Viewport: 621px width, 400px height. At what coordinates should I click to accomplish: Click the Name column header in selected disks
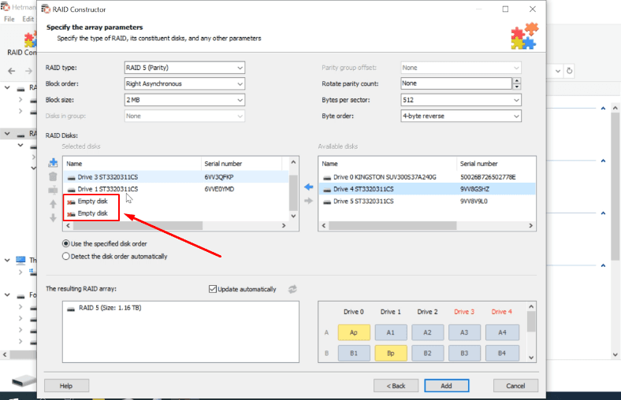[x=132, y=164]
